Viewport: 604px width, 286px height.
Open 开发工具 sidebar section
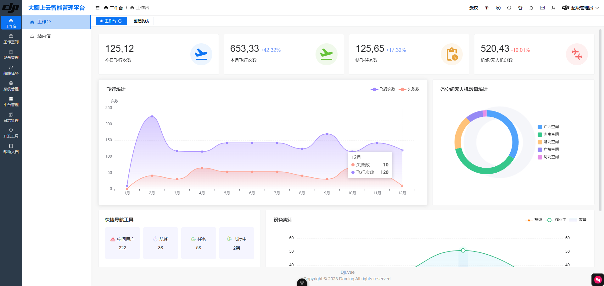coord(11,133)
